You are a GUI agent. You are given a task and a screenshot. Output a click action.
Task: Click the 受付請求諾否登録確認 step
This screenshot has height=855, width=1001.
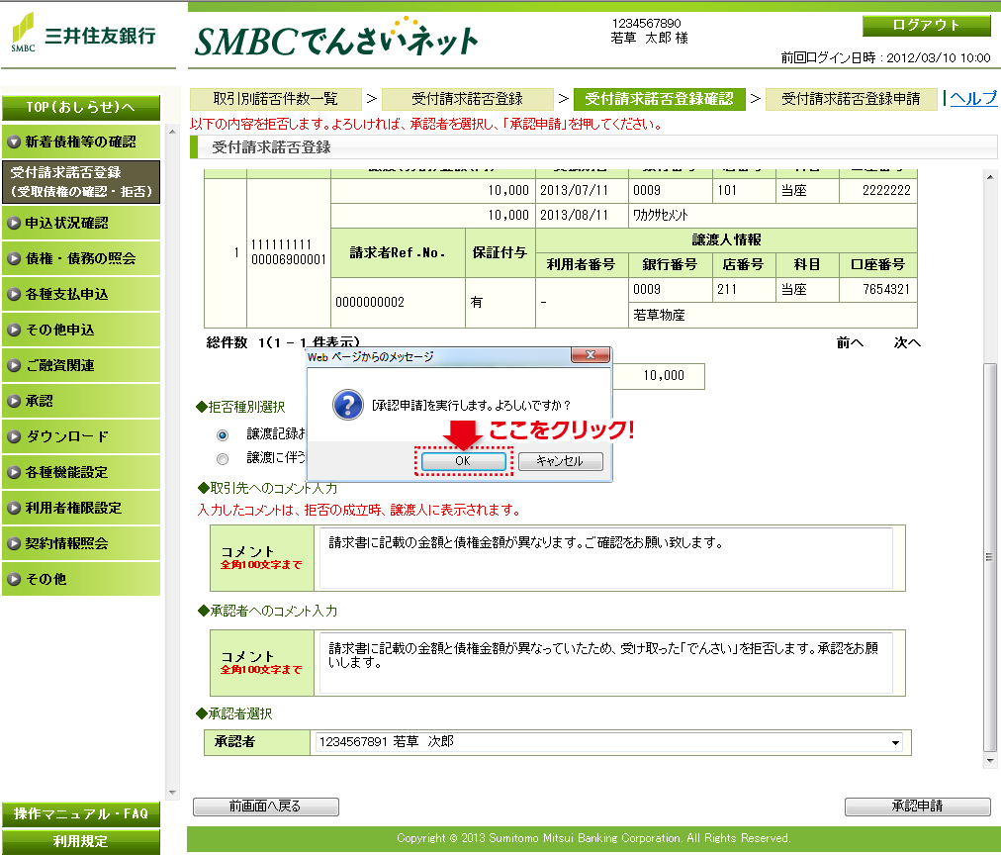[660, 99]
